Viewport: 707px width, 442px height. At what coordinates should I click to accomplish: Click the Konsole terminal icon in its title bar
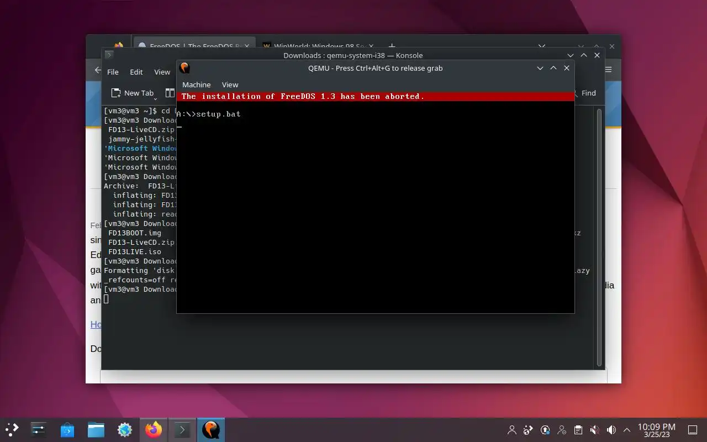click(109, 55)
